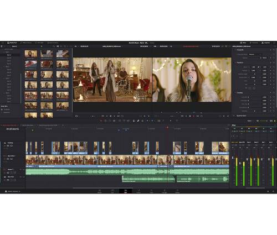Screen dimensions: 277x235
Task: Adjust the Opacity slider in Inspector
Action: 255,58
